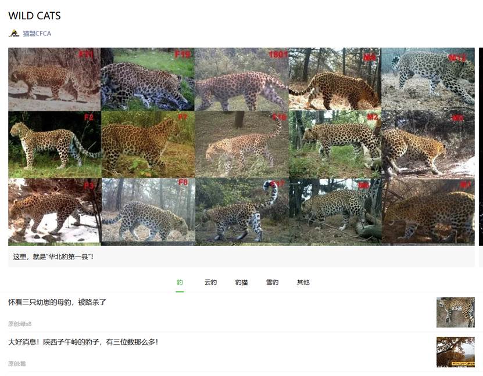Open the 雪豹 tab
483x376 pixels.
pyautogui.click(x=272, y=282)
